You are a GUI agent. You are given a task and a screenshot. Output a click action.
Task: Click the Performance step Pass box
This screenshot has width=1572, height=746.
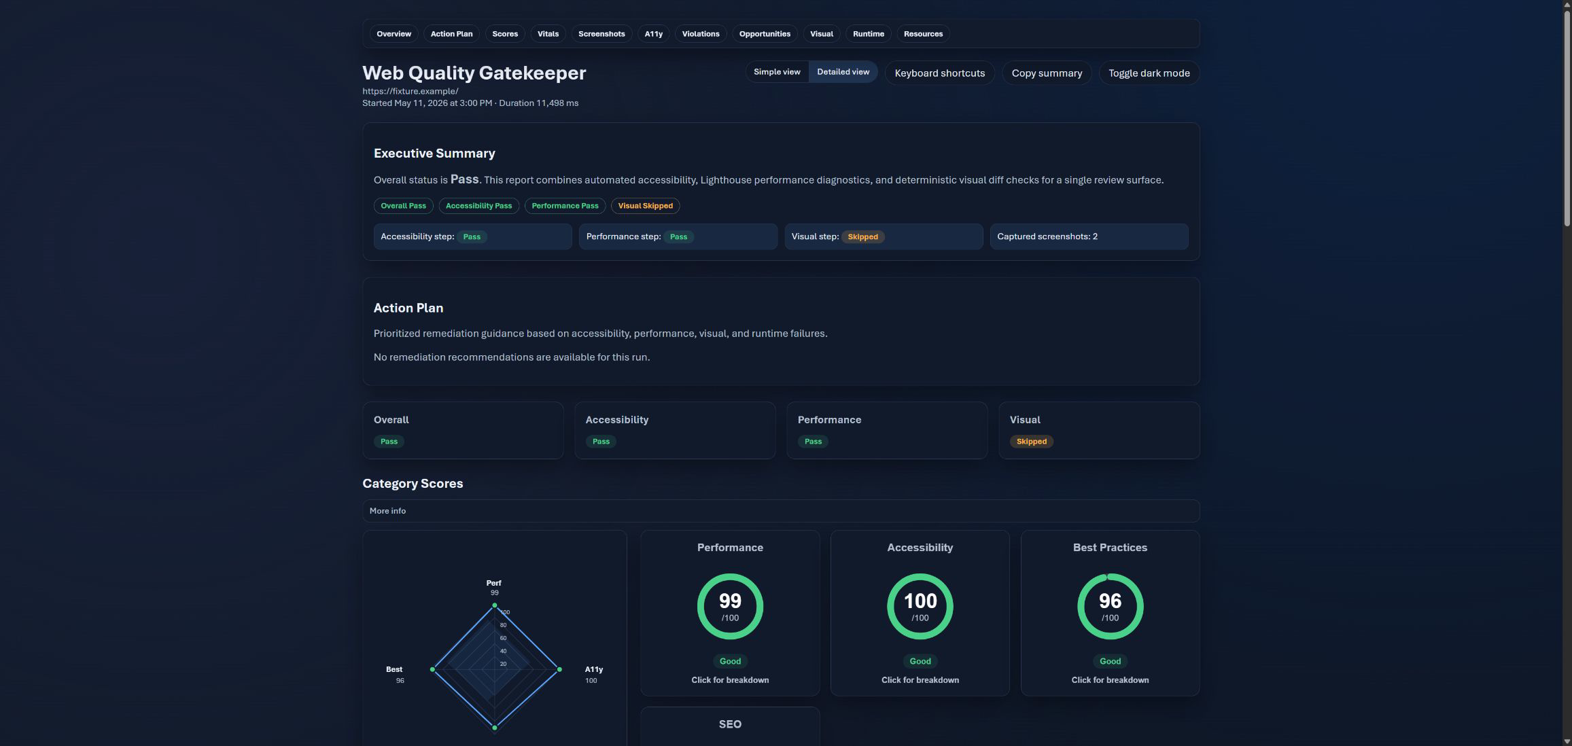[x=678, y=236]
